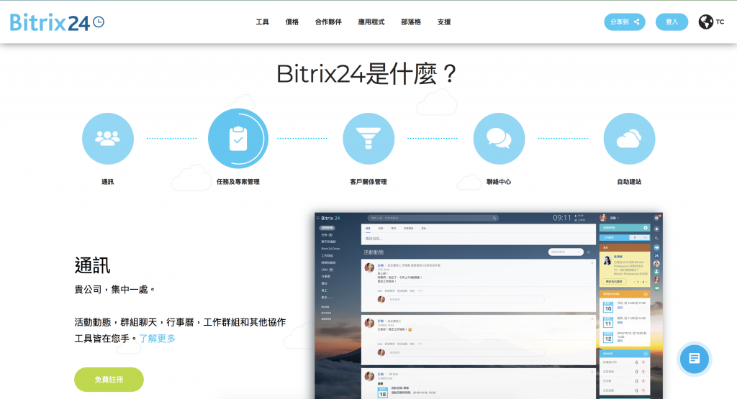Select the 客戶關係管理 funnel icon
This screenshot has width=737, height=399.
[x=368, y=139]
